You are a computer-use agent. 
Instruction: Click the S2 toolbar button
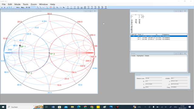(29, 7)
